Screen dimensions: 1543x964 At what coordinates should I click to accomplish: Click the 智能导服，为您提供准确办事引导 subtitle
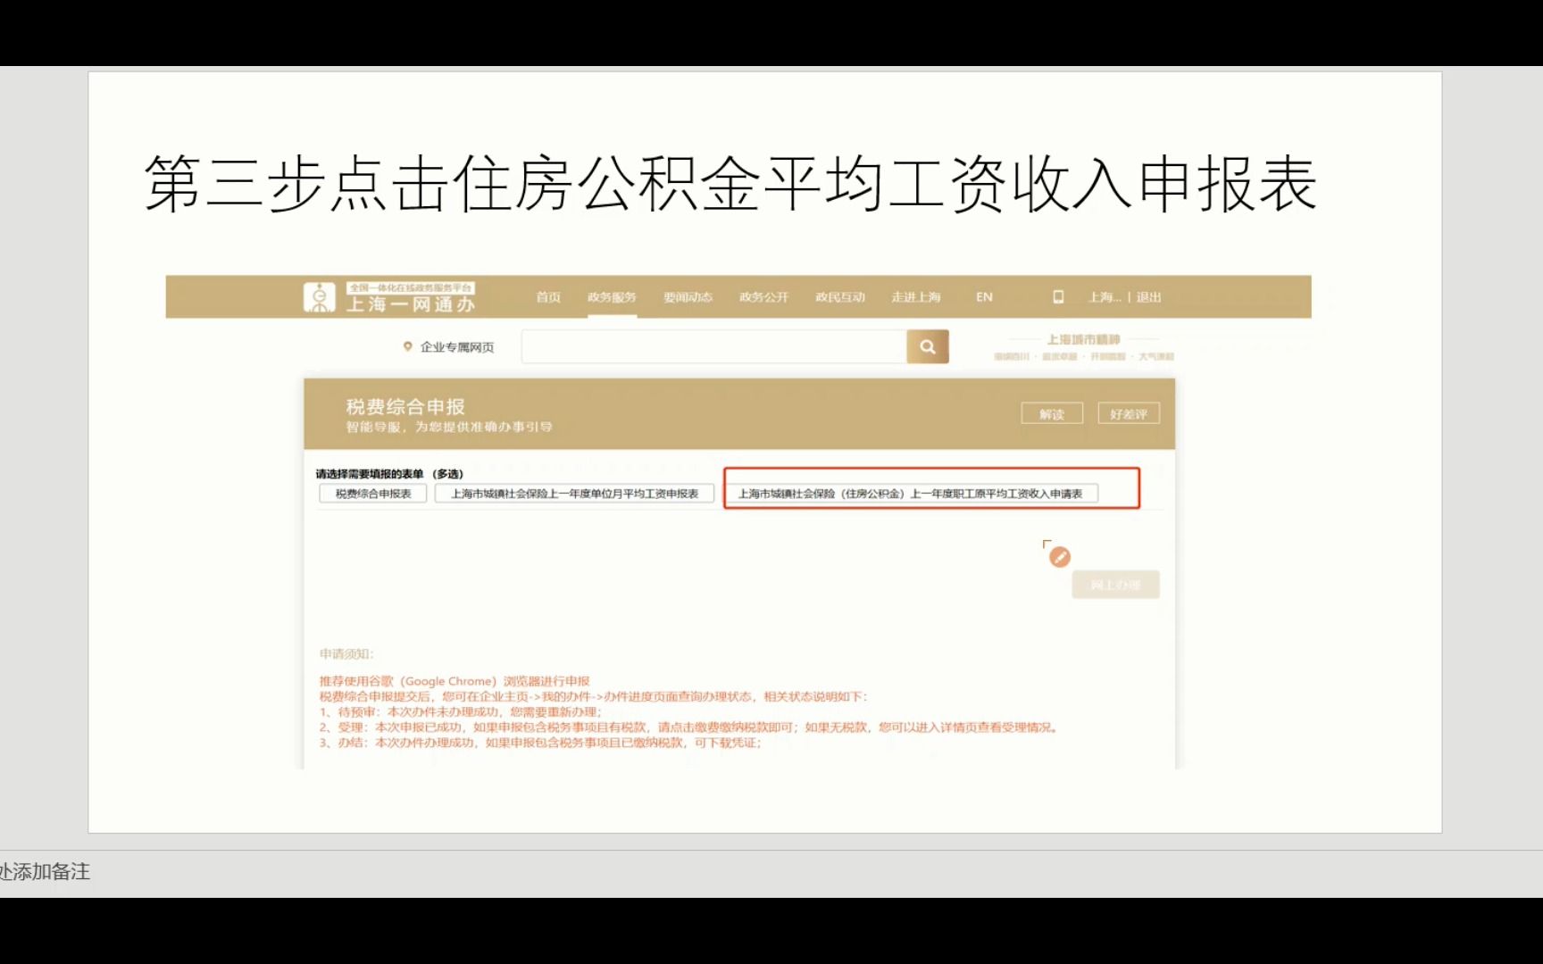coord(449,428)
